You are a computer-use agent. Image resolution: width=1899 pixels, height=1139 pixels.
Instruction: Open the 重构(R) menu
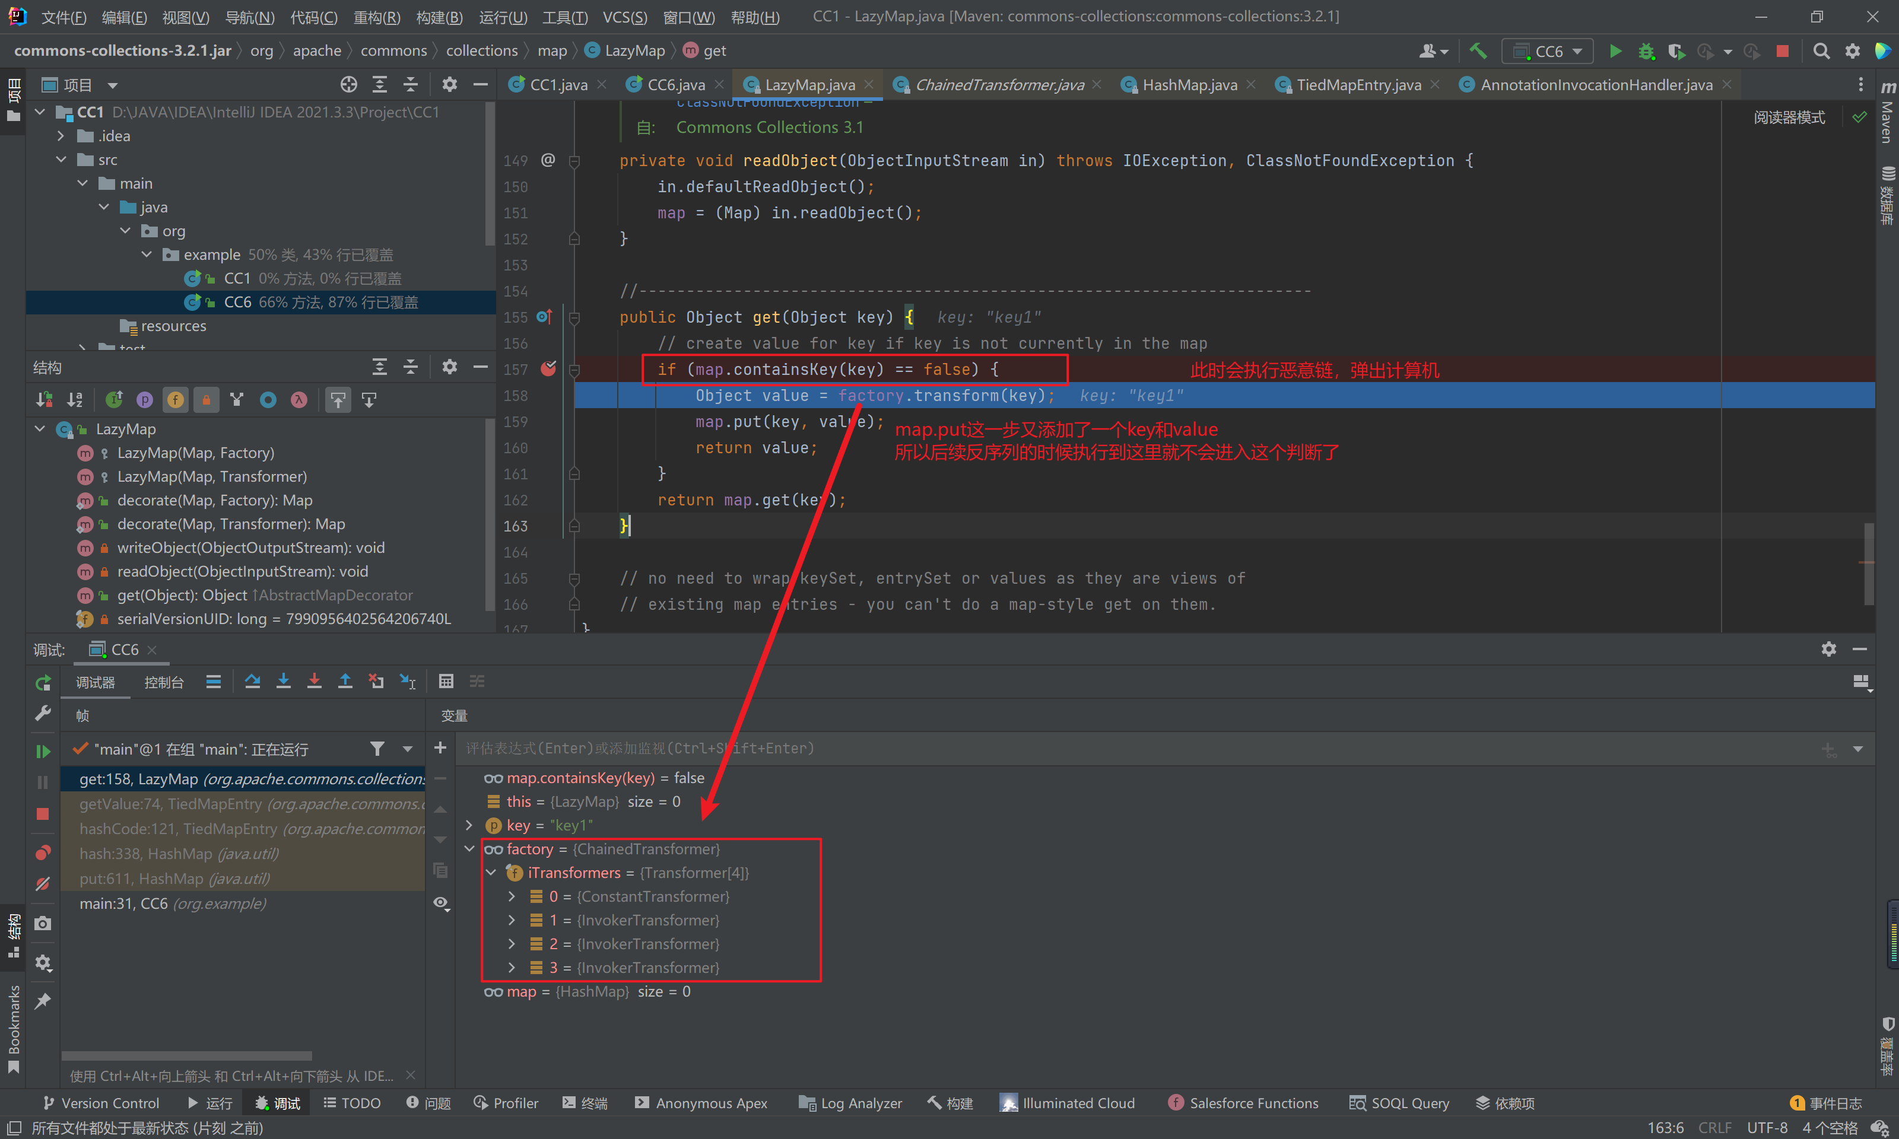click(376, 17)
